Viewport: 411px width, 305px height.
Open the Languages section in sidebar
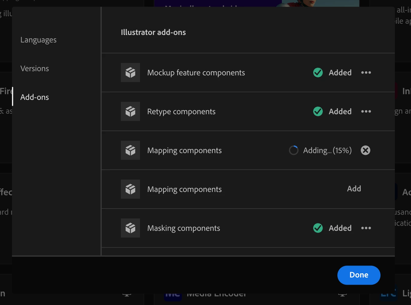(x=38, y=40)
